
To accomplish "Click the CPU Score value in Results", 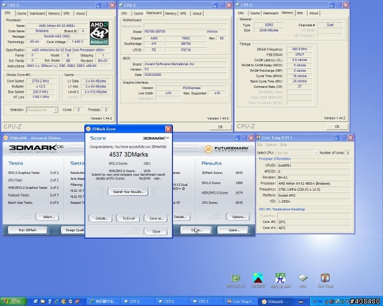I will coord(239,203).
